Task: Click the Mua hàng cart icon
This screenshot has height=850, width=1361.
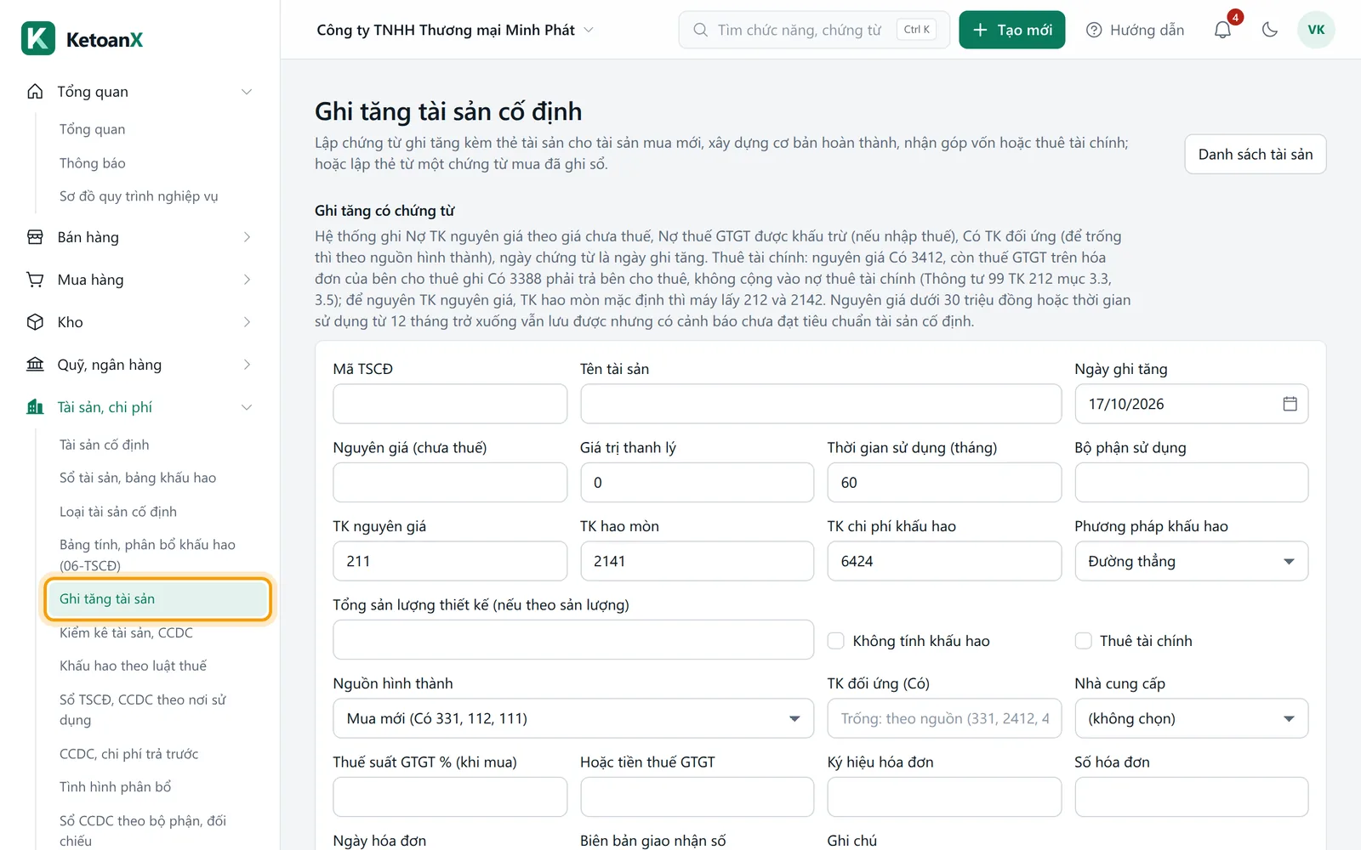Action: (35, 280)
